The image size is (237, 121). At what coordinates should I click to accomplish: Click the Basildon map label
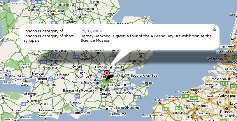pos(123,74)
